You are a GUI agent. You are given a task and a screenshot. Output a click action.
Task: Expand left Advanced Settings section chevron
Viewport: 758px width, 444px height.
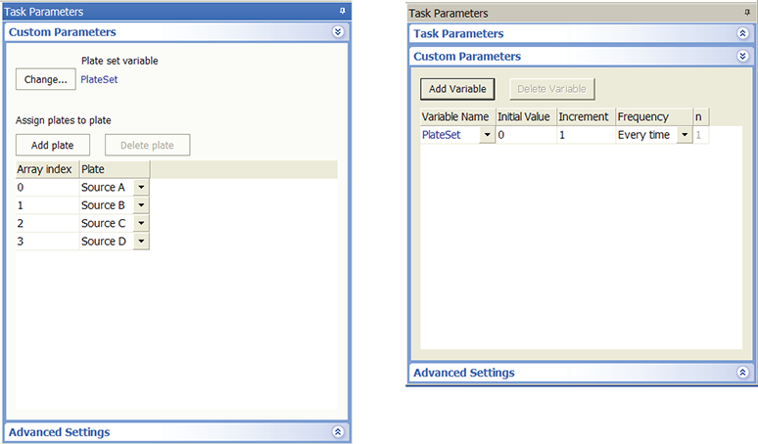(338, 431)
